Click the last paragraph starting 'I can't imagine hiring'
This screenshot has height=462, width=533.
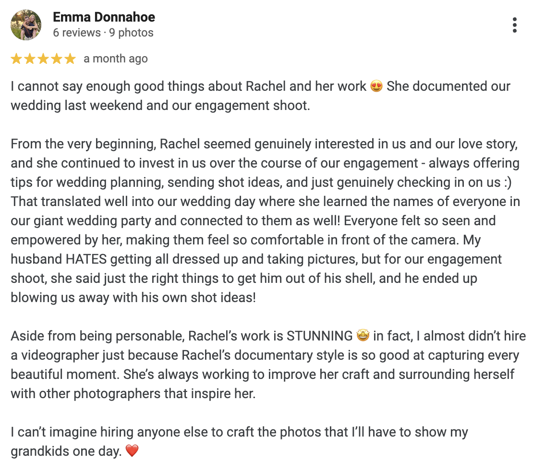(x=239, y=442)
